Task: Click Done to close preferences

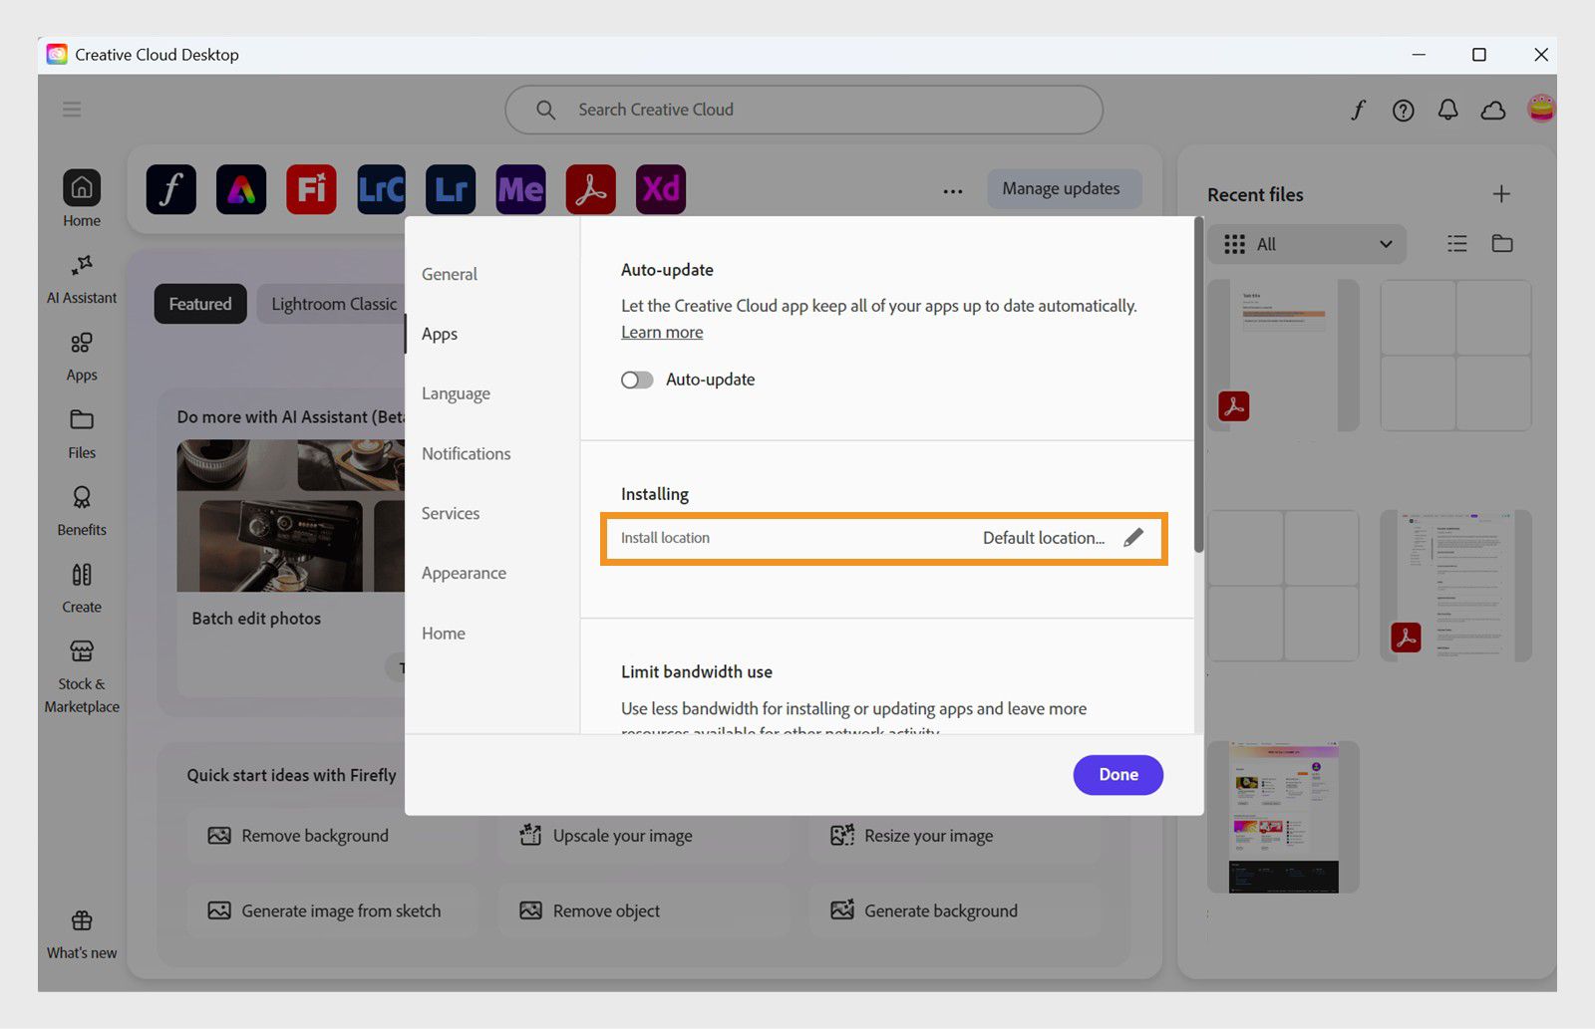Action: click(1118, 775)
